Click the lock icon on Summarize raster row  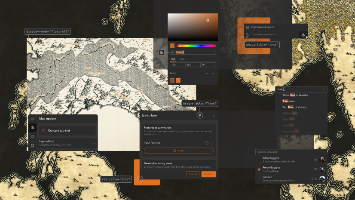(x=303, y=35)
